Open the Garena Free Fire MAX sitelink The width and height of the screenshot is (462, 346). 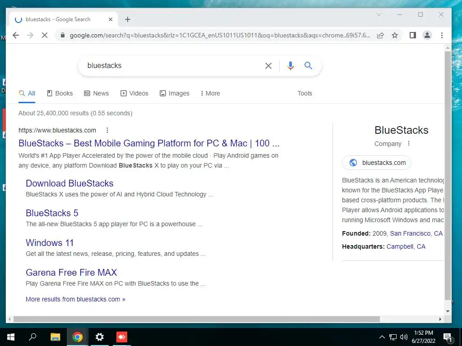(x=71, y=273)
